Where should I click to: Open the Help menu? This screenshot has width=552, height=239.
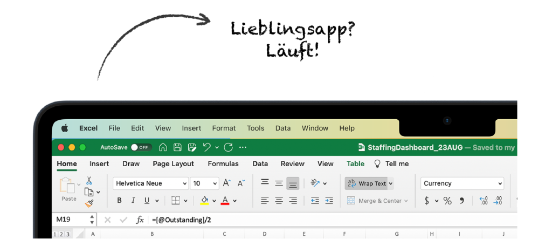[x=347, y=128]
